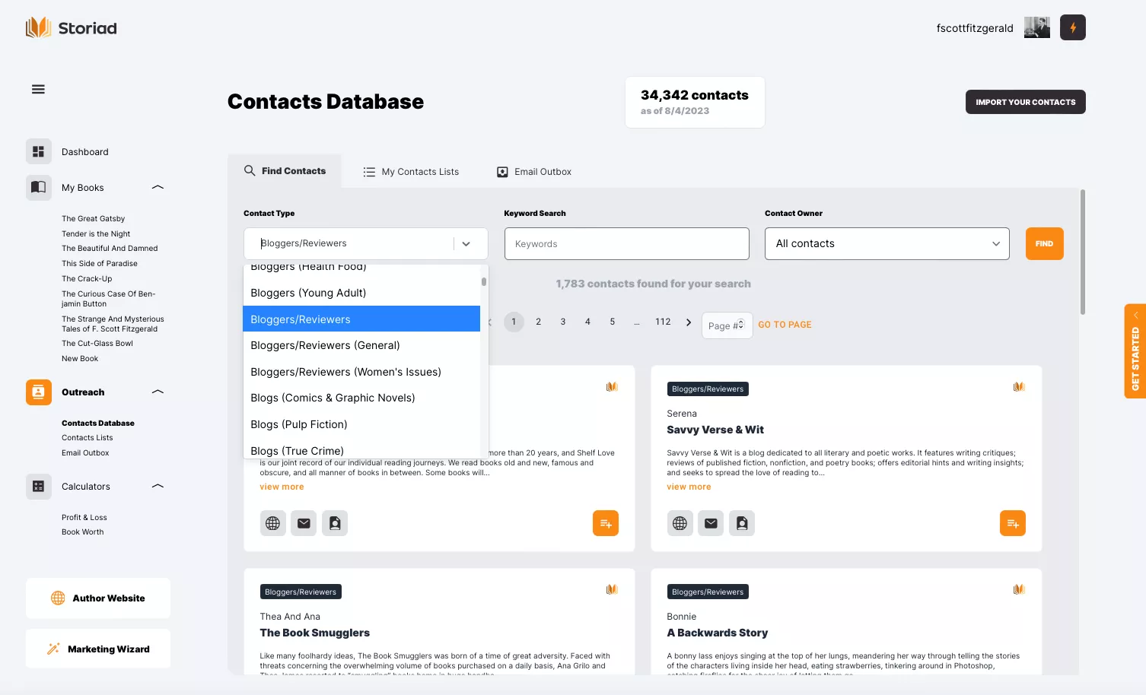Click Import Your Contacts button
The image size is (1146, 695).
click(1025, 102)
